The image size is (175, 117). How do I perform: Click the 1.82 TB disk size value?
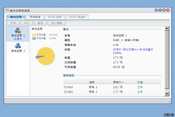pyautogui.click(x=118, y=87)
